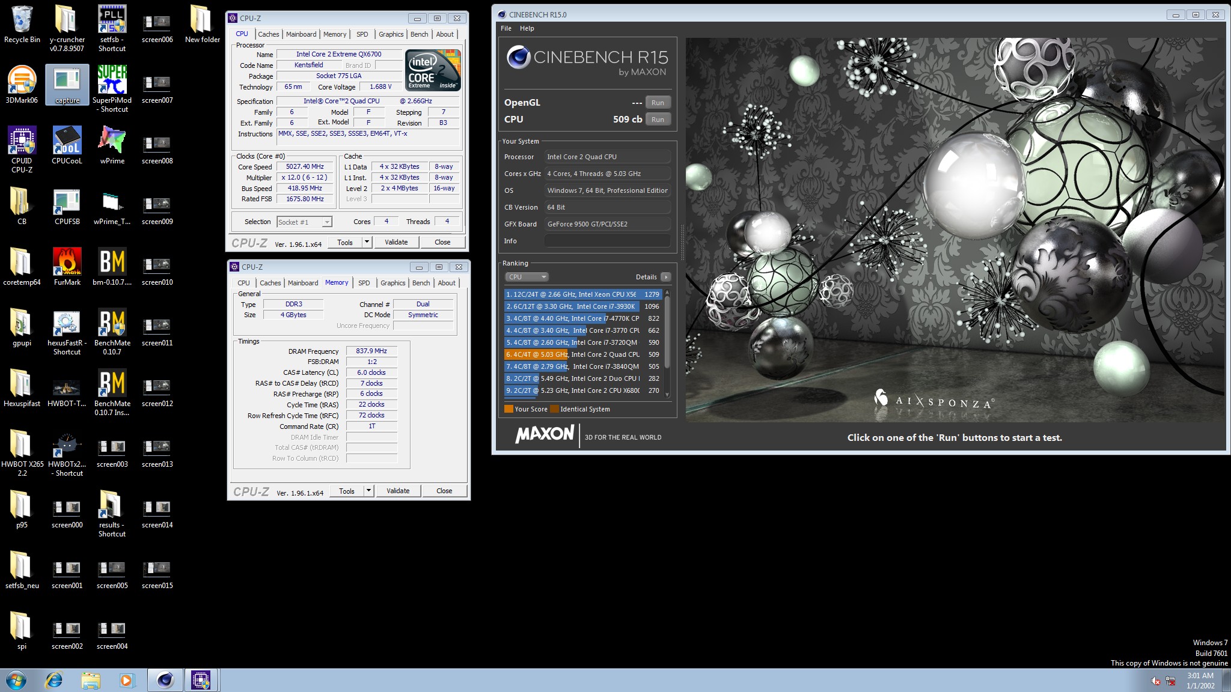Open Graphics tab in top CPU-Z

click(x=391, y=34)
